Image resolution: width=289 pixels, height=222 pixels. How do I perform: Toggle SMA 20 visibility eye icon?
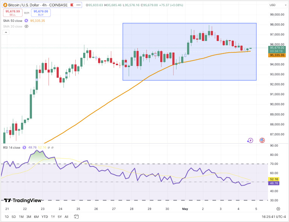pos(26,26)
